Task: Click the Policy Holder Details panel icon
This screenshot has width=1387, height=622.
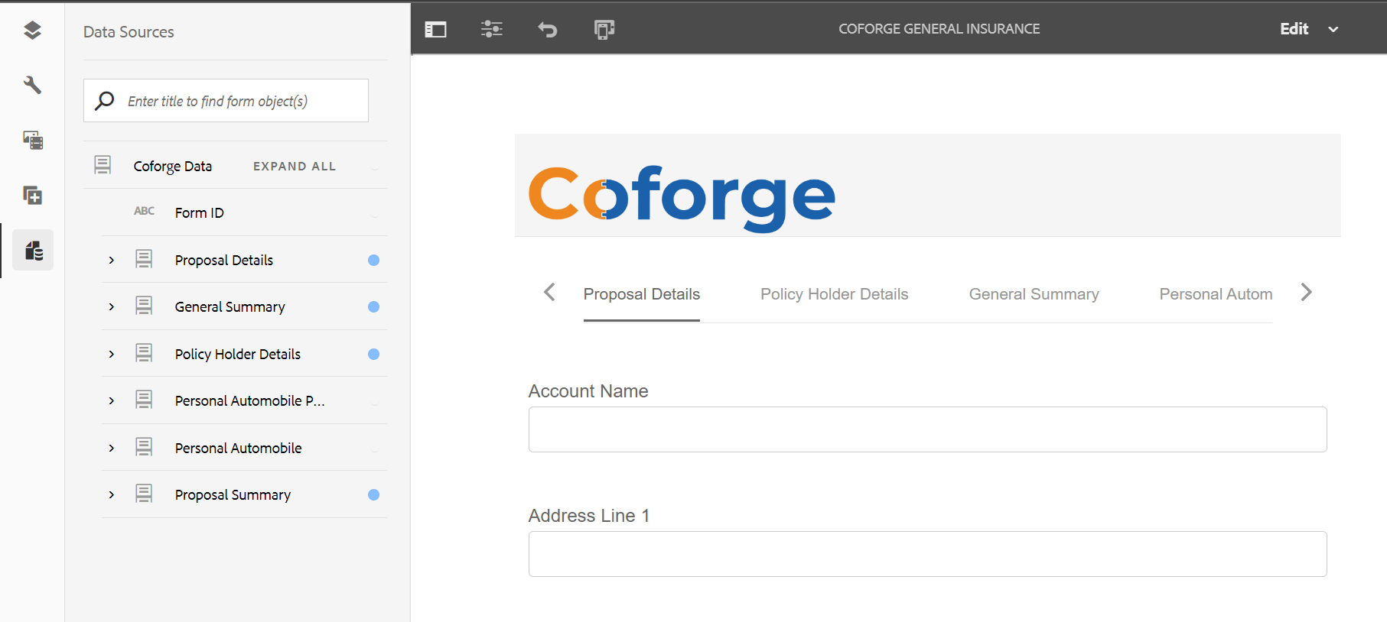Action: (144, 353)
